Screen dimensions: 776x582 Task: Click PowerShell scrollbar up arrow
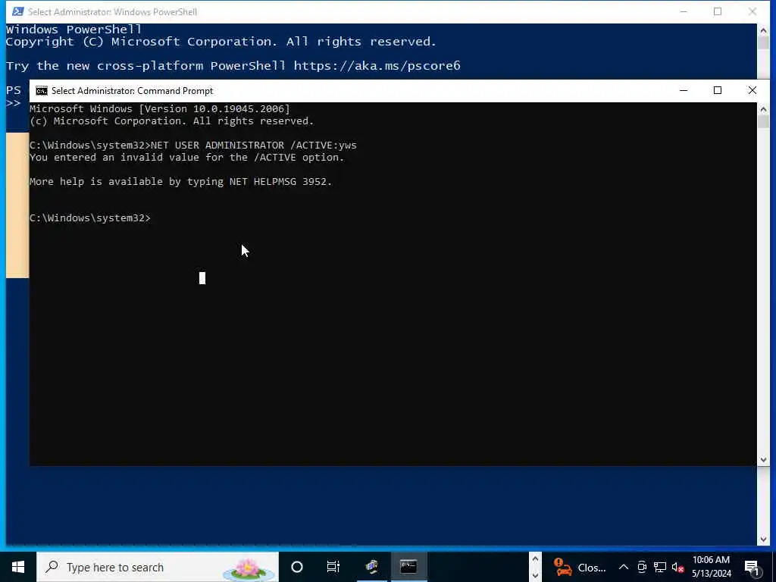point(763,30)
